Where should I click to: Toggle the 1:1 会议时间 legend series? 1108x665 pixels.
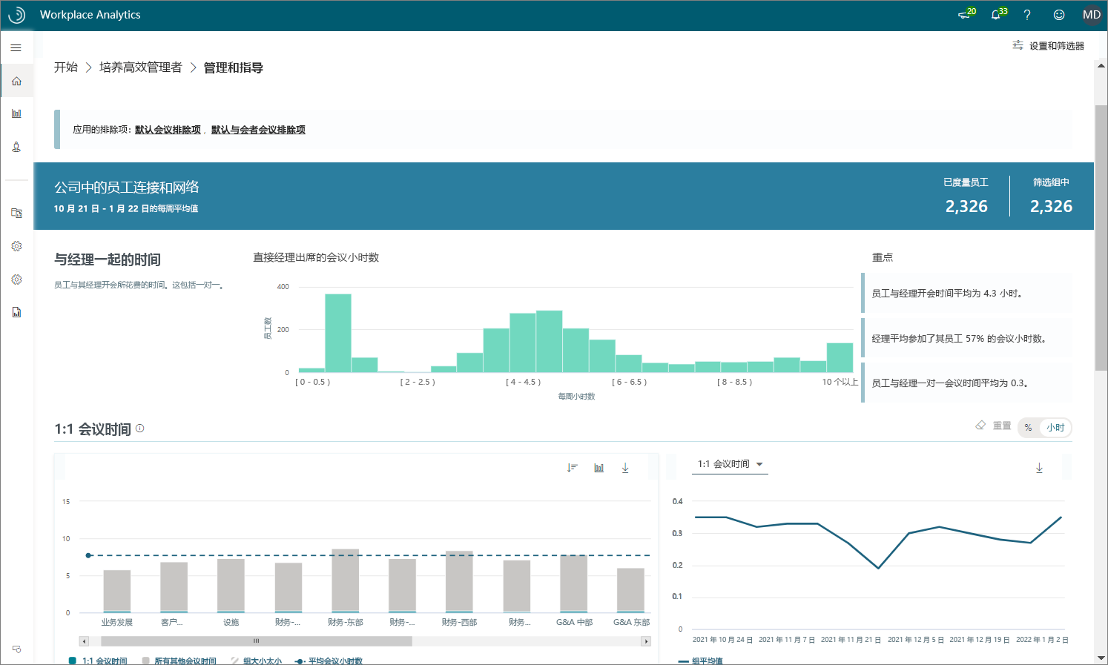pyautogui.click(x=98, y=661)
